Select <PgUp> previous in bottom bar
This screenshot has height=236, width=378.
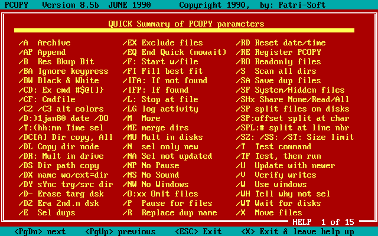tap(115, 231)
